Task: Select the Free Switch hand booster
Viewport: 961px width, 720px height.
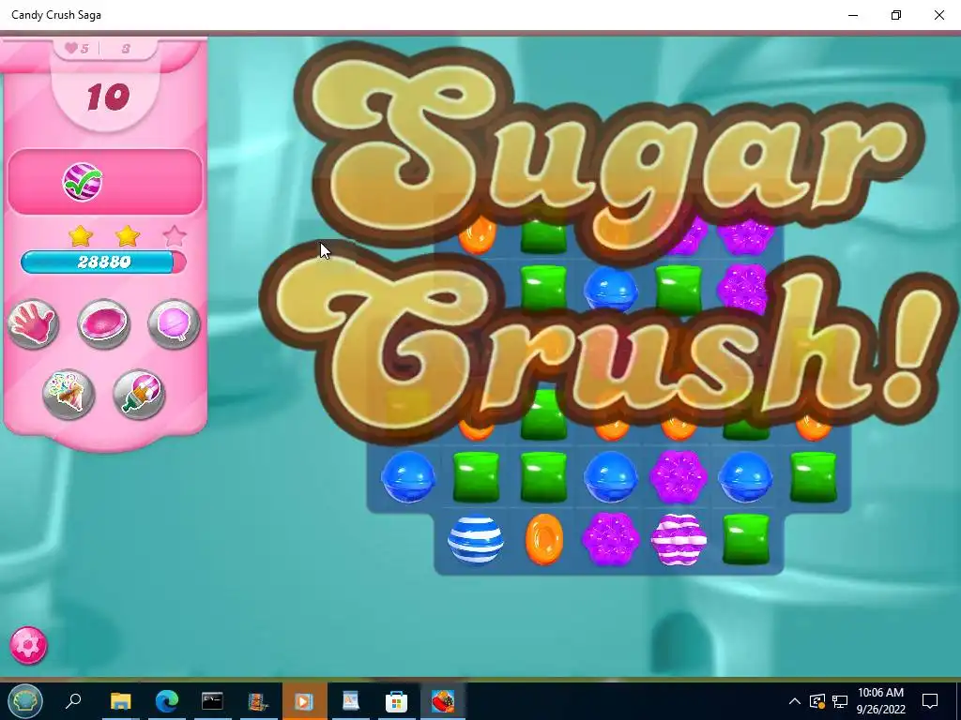Action: click(x=33, y=323)
